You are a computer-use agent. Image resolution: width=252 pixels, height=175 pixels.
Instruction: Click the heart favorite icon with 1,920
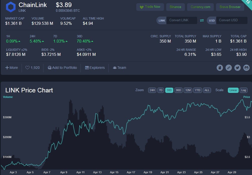(x=27, y=68)
